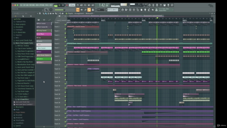
Task: Select the Athmo 2 pattern in the picker
Action: coord(44,63)
